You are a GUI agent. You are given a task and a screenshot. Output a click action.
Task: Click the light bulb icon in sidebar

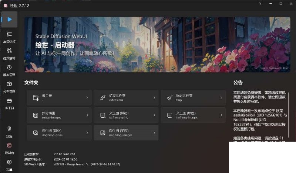click(x=9, y=129)
